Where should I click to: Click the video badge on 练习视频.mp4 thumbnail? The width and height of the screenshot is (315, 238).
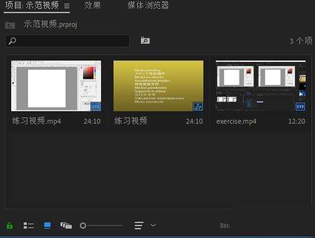(x=95, y=106)
